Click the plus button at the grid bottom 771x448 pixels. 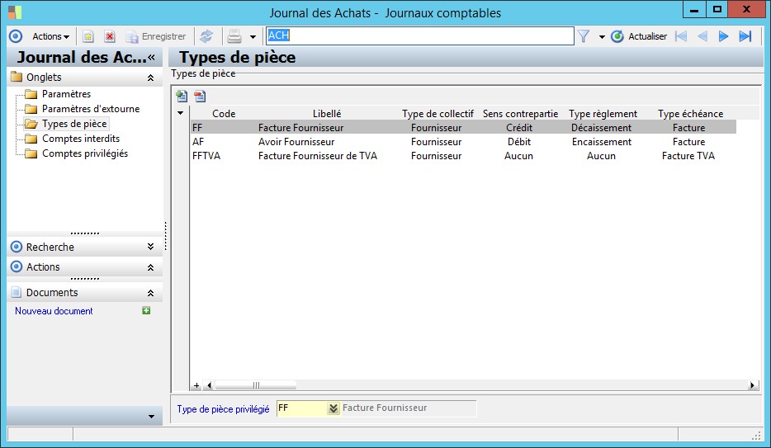click(x=196, y=385)
